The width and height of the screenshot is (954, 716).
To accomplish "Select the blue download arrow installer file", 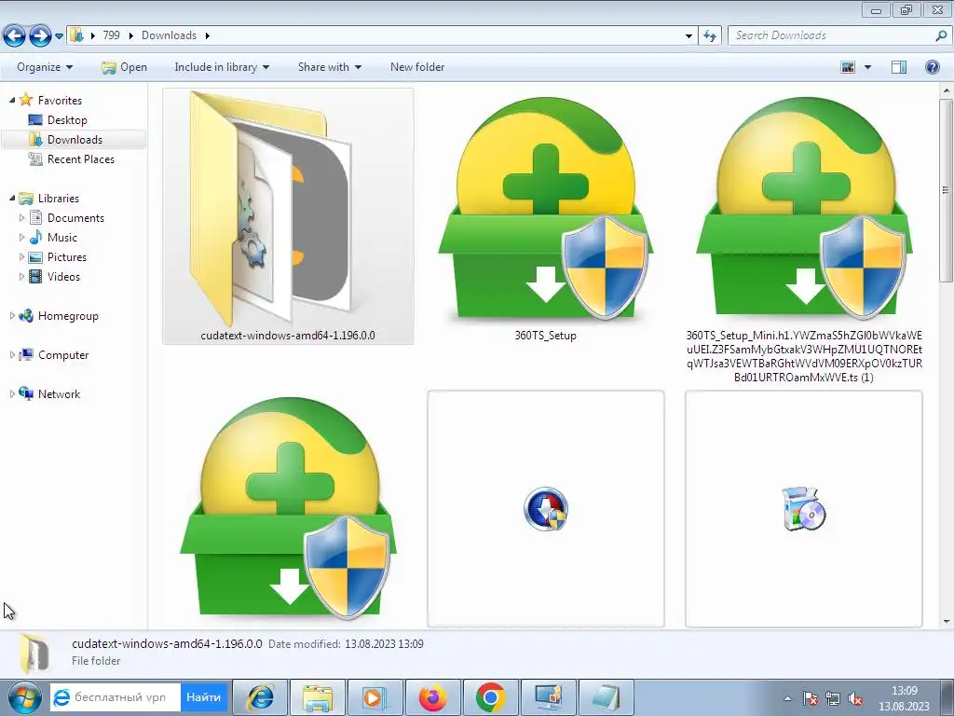I will click(546, 508).
